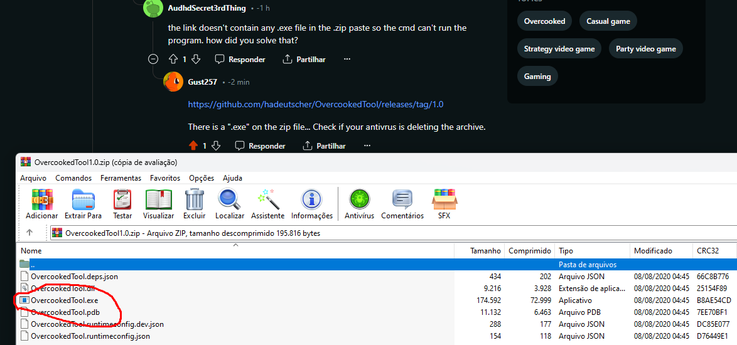Click the Localizar magnifier icon
Viewport: 737px width, 345px height.
[229, 199]
